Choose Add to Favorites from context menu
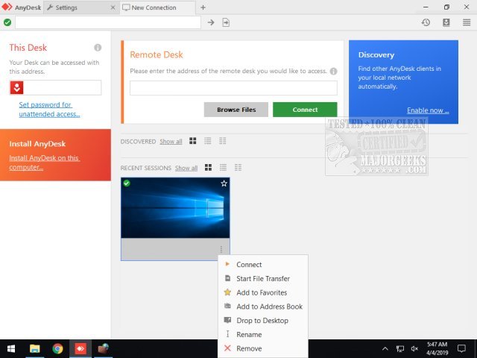The width and height of the screenshot is (477, 358). [263, 292]
